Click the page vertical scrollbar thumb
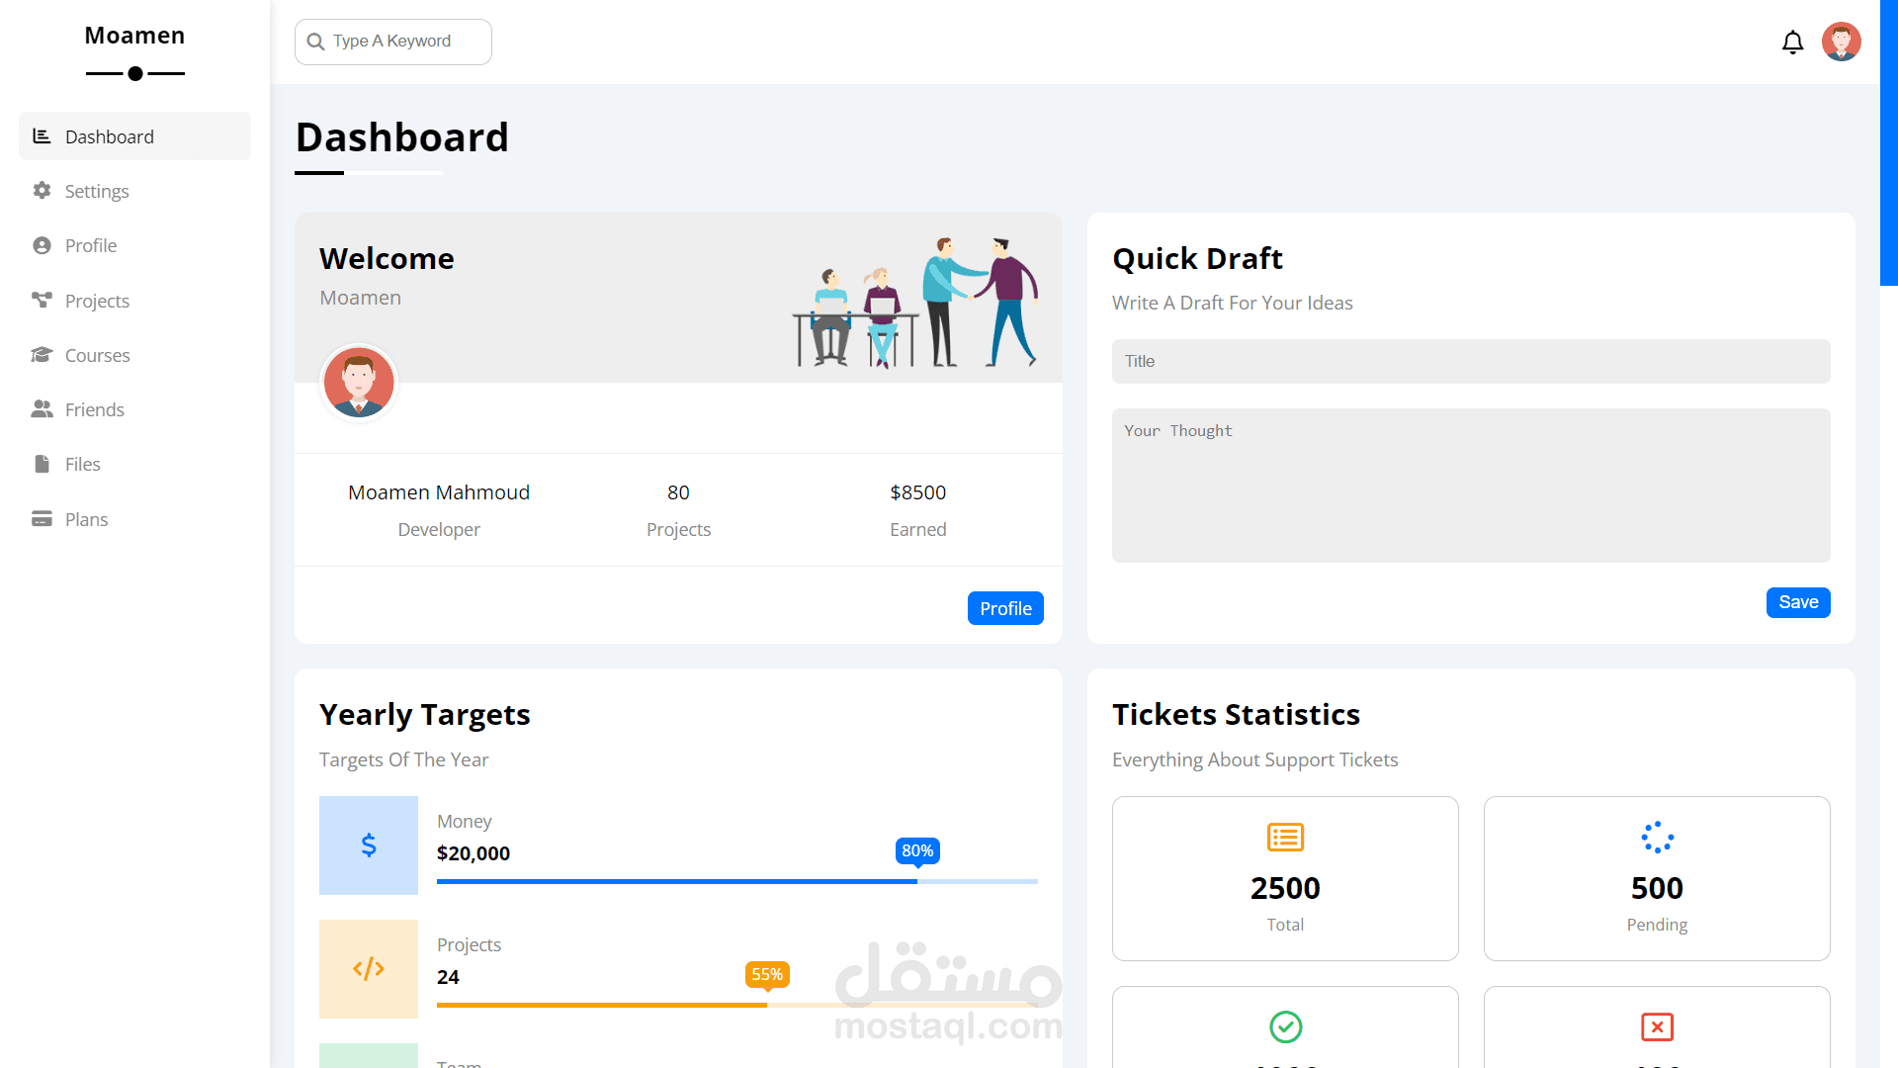Image resolution: width=1898 pixels, height=1068 pixels. pos(1889,143)
